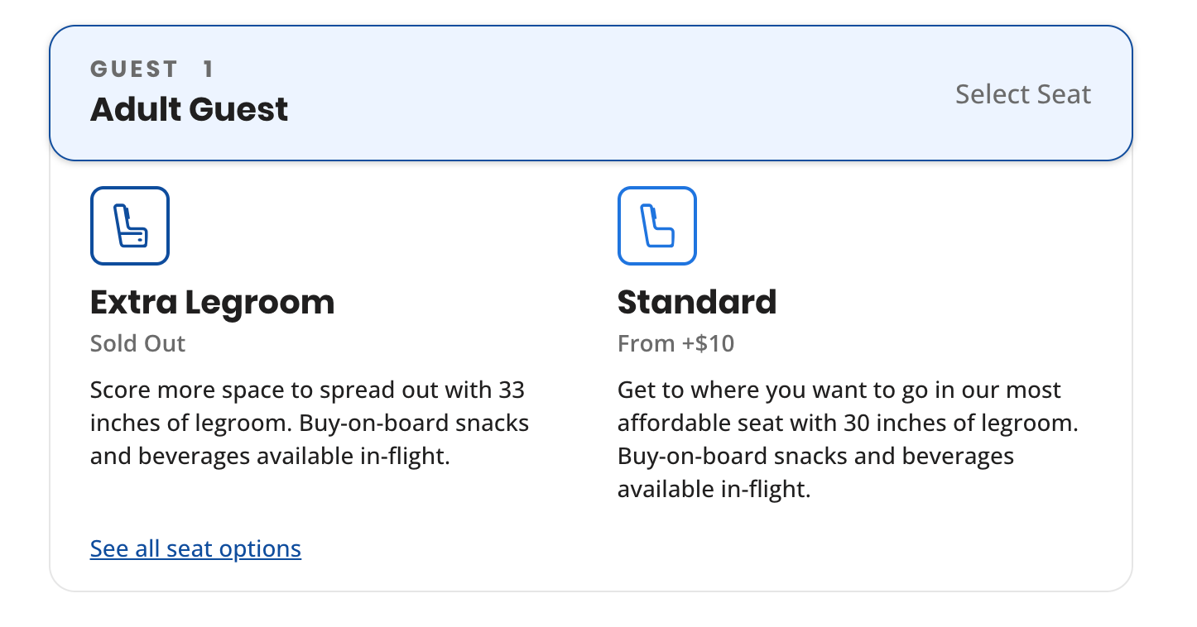1197x627 pixels.
Task: Click "inches of legroom. Buy-on-board snacks" line
Action: [x=309, y=423]
